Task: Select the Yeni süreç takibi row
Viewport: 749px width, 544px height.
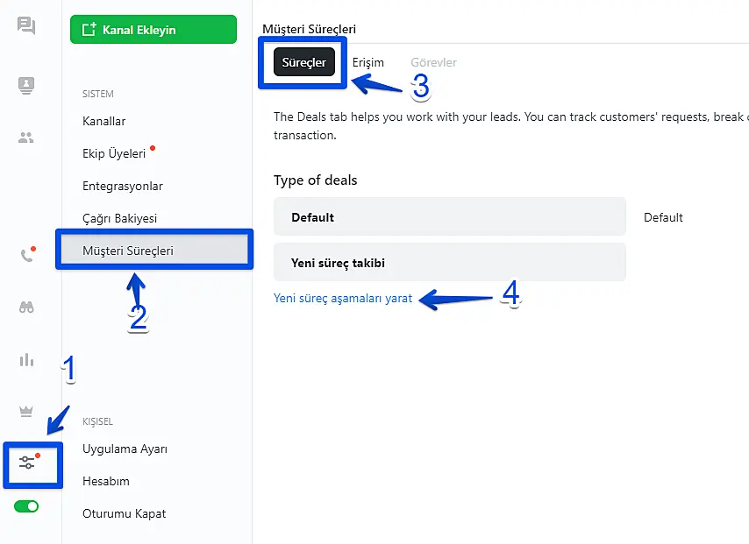Action: [x=449, y=262]
